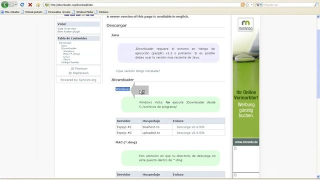Go to the Home page icon

[x=38, y=4]
